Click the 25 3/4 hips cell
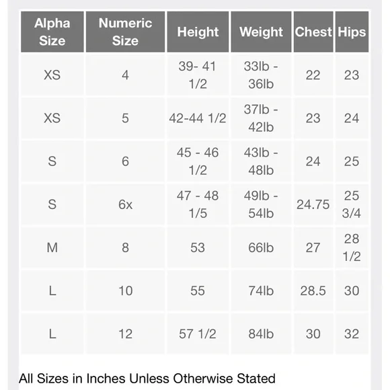390x390 pixels. tap(352, 204)
